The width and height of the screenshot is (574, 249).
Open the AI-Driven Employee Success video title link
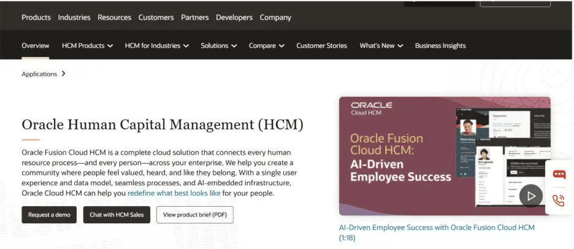tap(437, 228)
